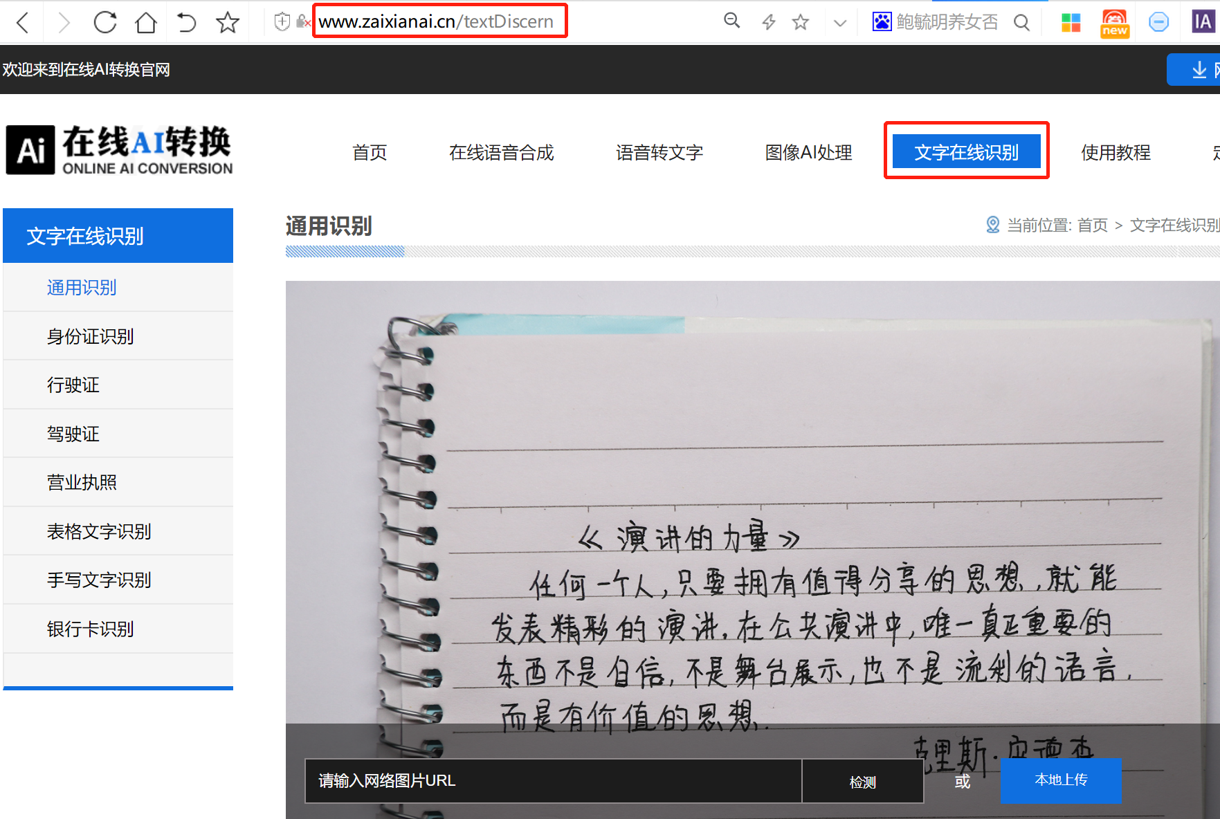Image resolution: width=1220 pixels, height=819 pixels.
Task: Click the undo/restore closed page icon
Action: (x=186, y=22)
